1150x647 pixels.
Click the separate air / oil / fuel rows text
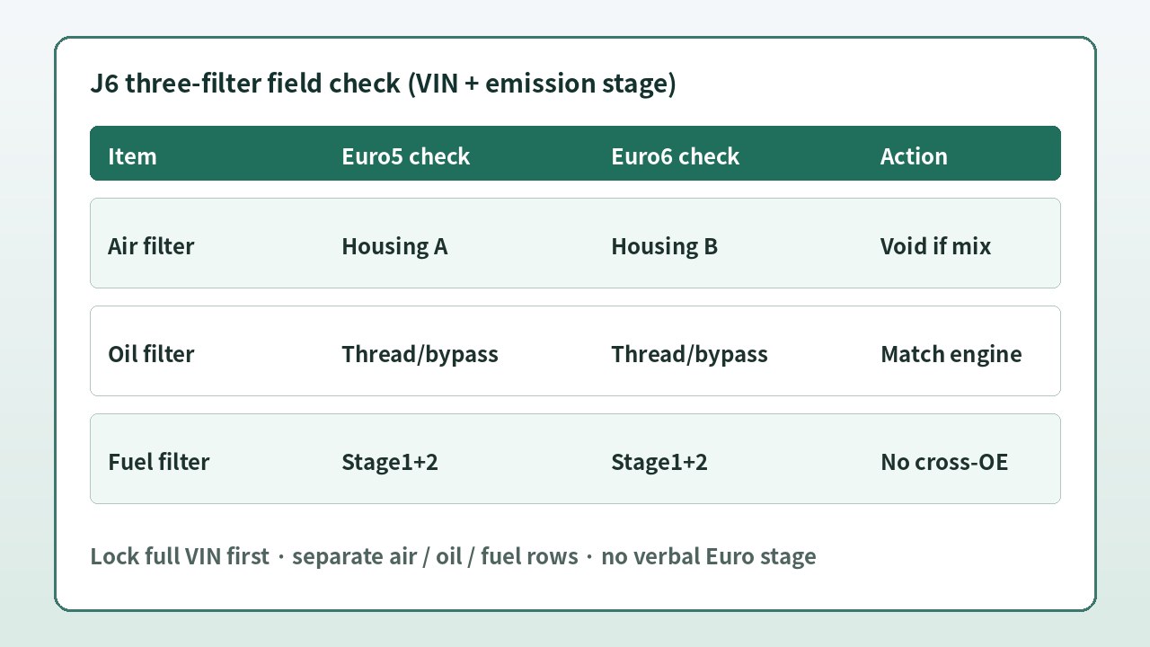435,556
